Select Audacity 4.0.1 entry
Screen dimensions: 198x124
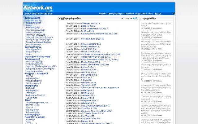(x=88, y=90)
